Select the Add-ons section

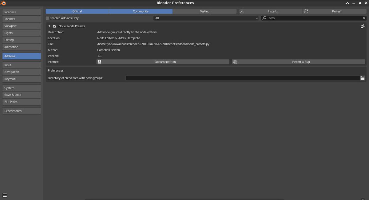pyautogui.click(x=22, y=56)
